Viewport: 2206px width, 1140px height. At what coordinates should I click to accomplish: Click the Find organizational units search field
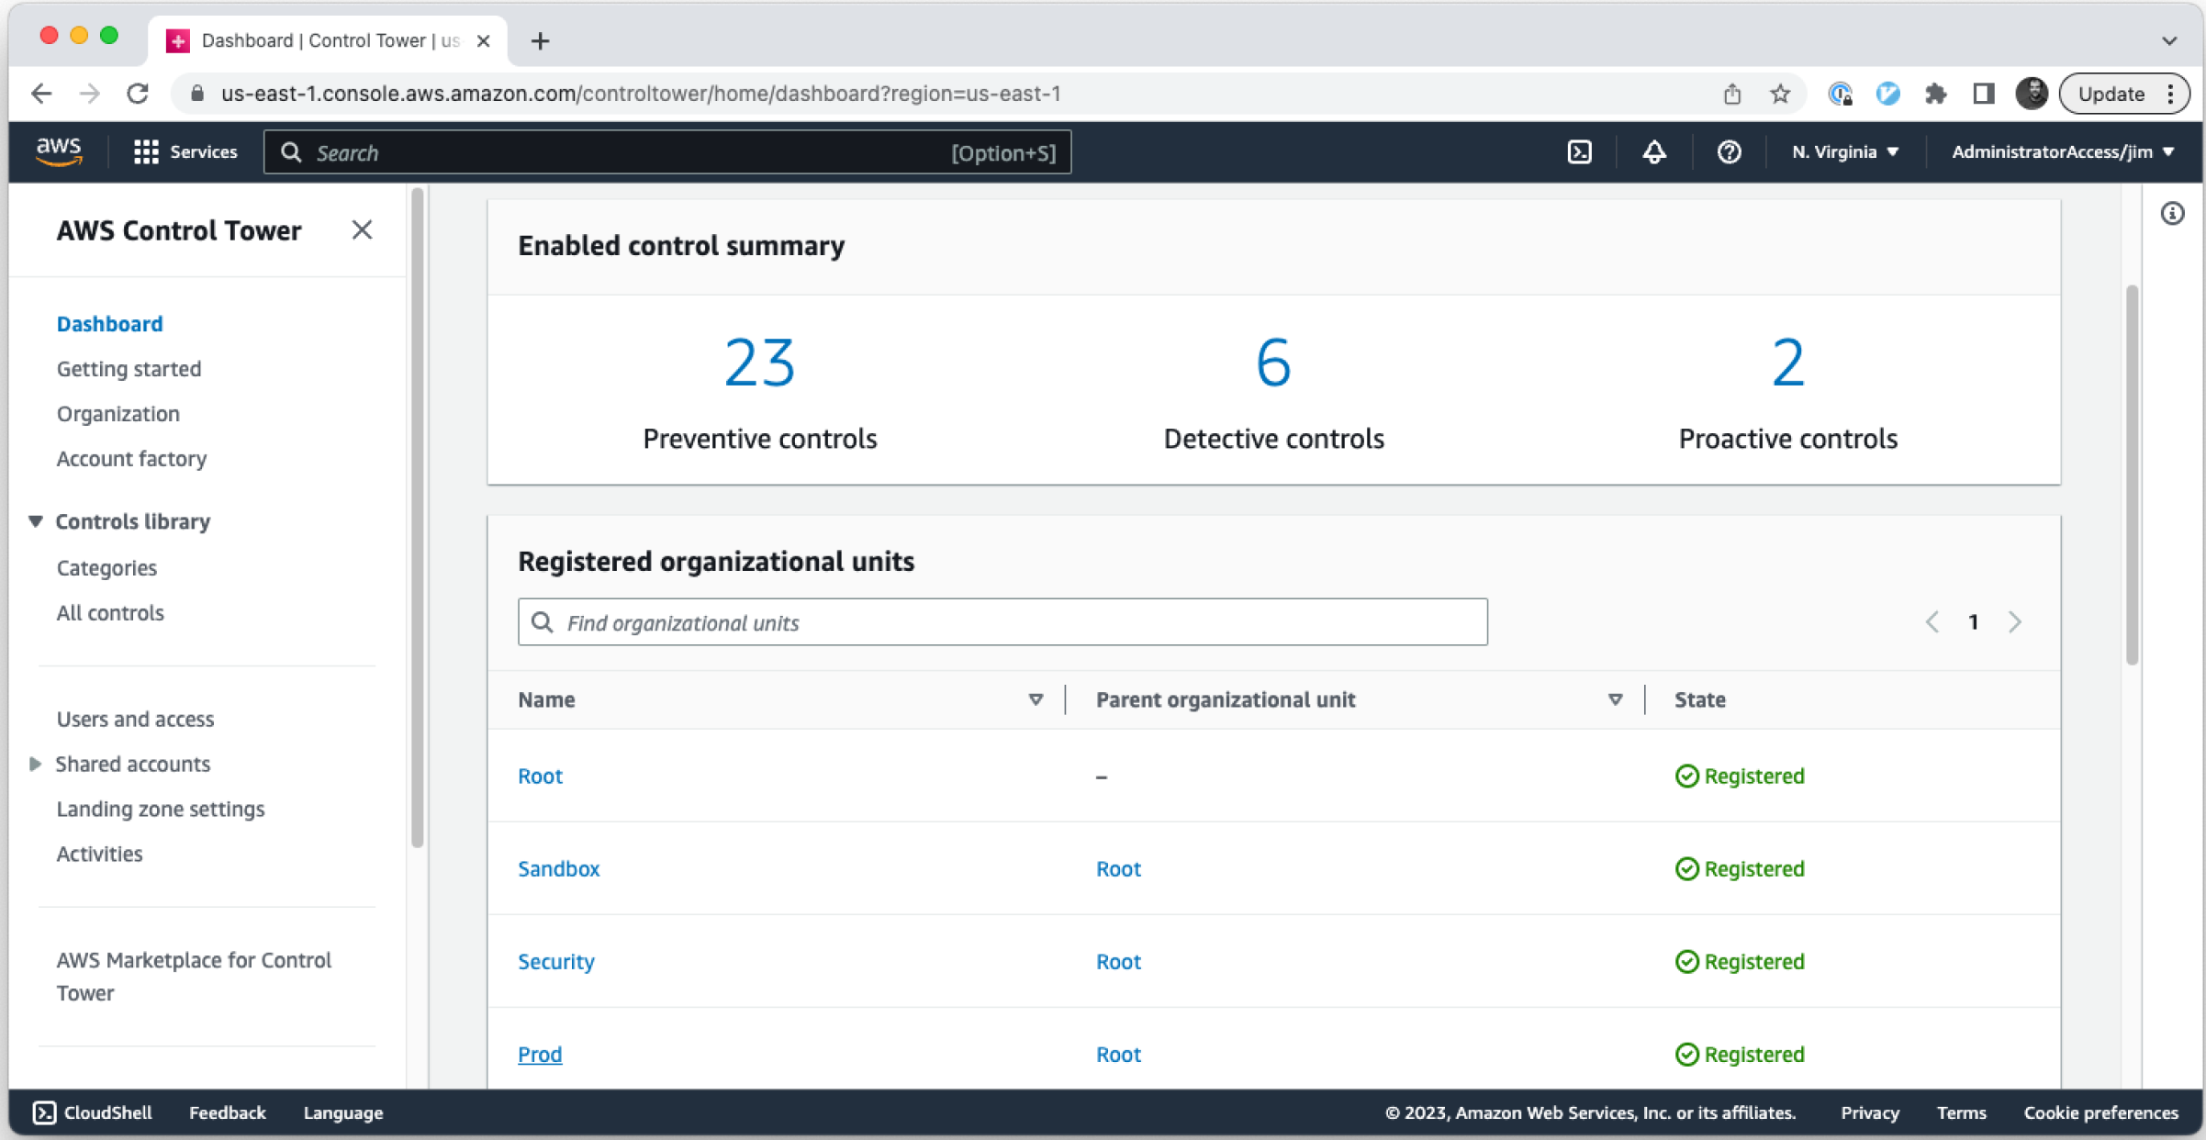click(1002, 622)
